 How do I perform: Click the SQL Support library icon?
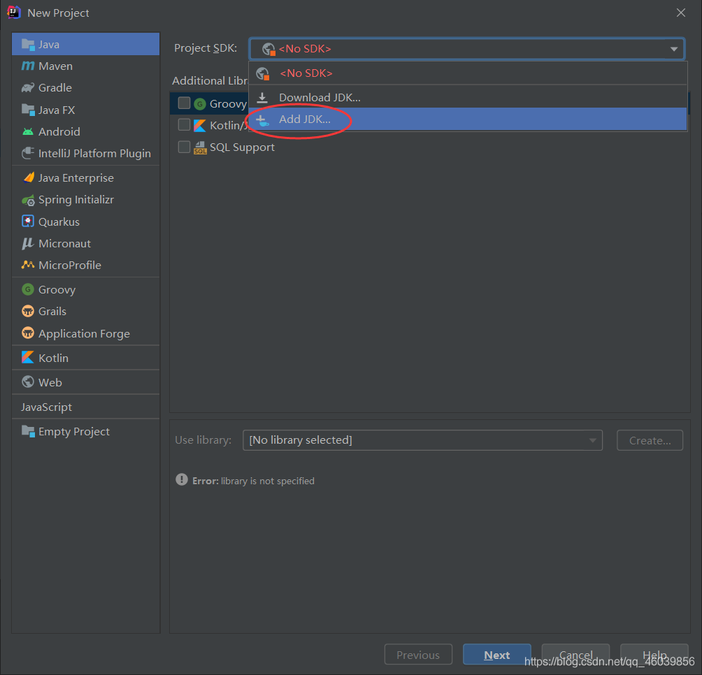[200, 147]
